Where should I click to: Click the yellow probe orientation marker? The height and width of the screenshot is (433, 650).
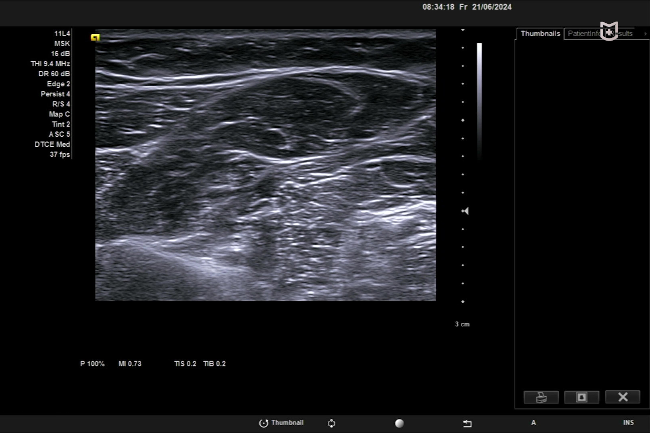(95, 37)
